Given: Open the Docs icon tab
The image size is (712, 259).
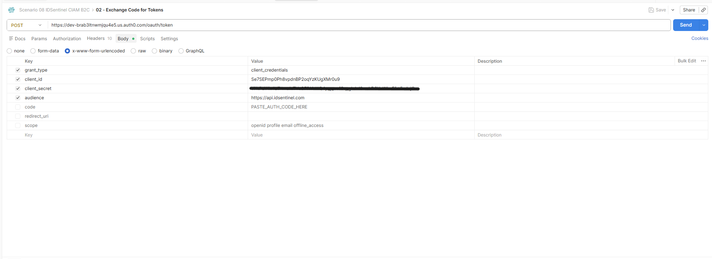Looking at the screenshot, I should click(17, 39).
